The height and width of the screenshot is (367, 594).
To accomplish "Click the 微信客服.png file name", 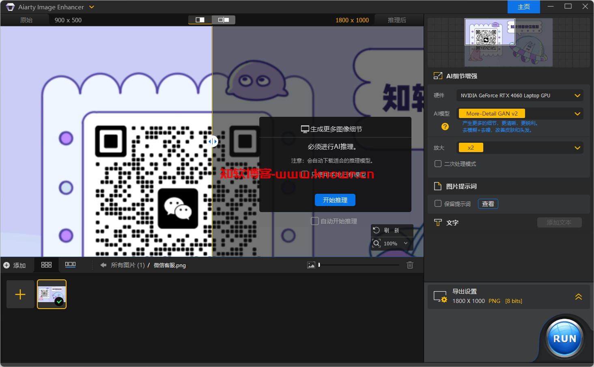I will tap(170, 265).
